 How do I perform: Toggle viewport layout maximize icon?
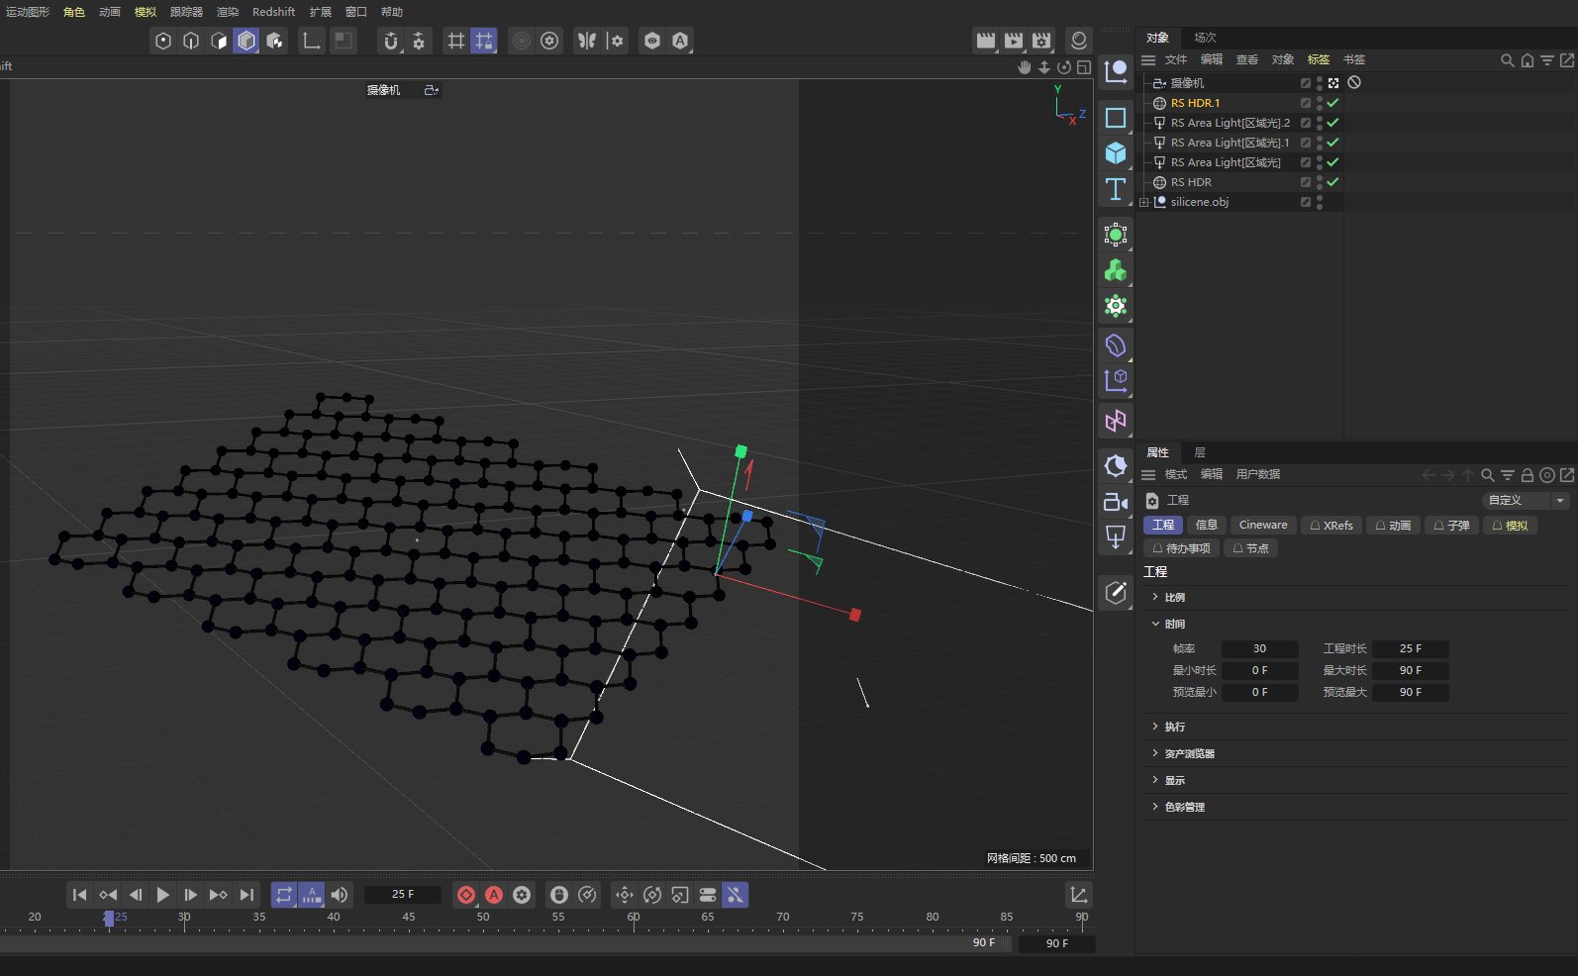tap(1084, 67)
